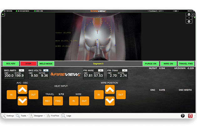Select the FireView 5 - GT7 selector
The width and height of the screenshot is (197, 130).
[x=156, y=11]
